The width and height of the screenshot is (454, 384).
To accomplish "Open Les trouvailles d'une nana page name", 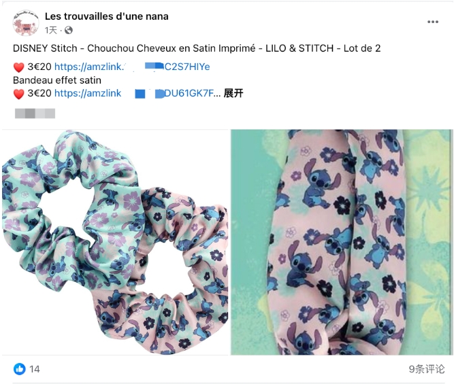I will point(107,16).
